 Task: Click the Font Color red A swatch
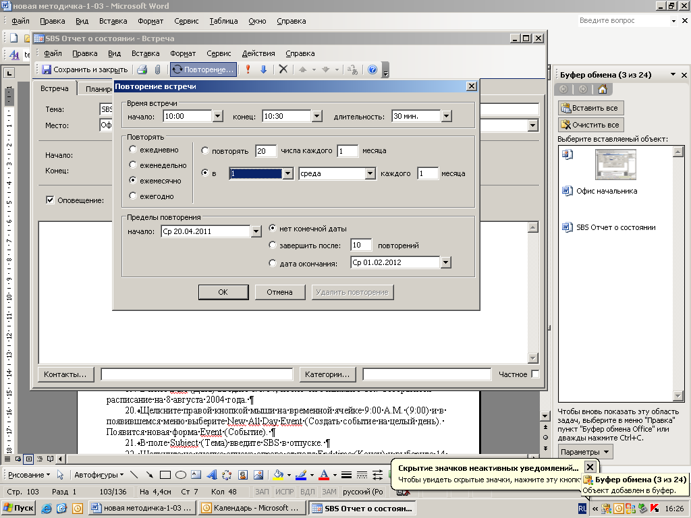pos(324,475)
